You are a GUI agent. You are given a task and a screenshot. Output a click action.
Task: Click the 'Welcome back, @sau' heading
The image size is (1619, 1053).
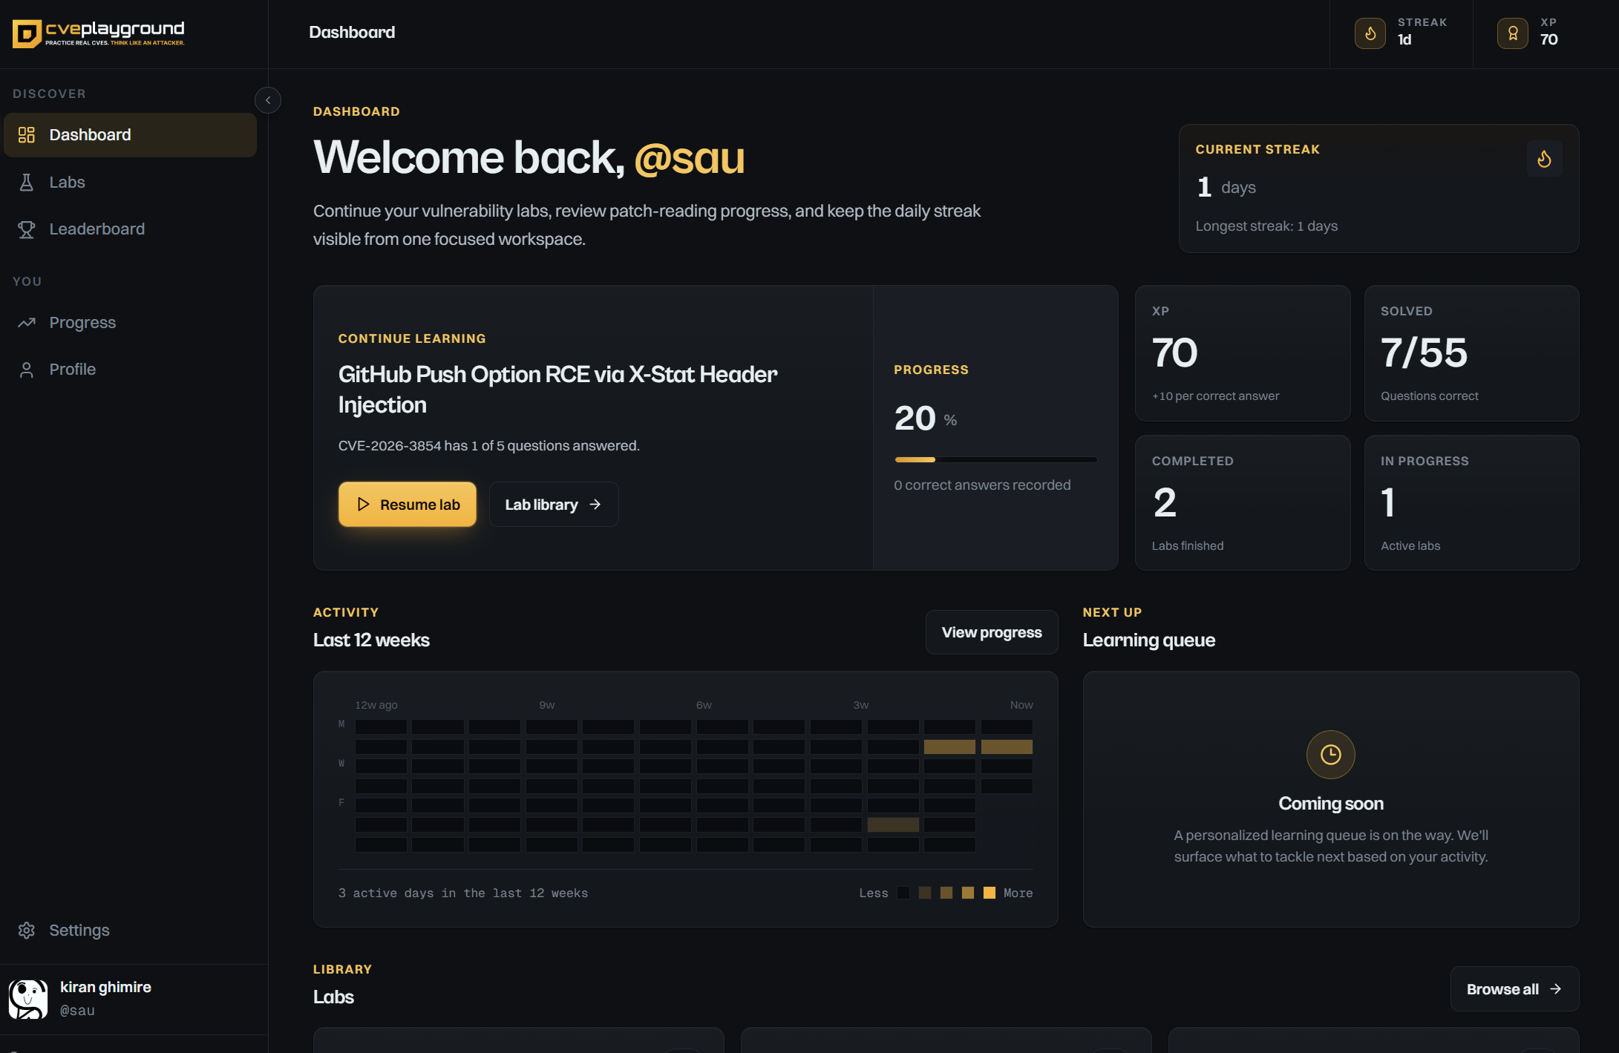coord(529,157)
